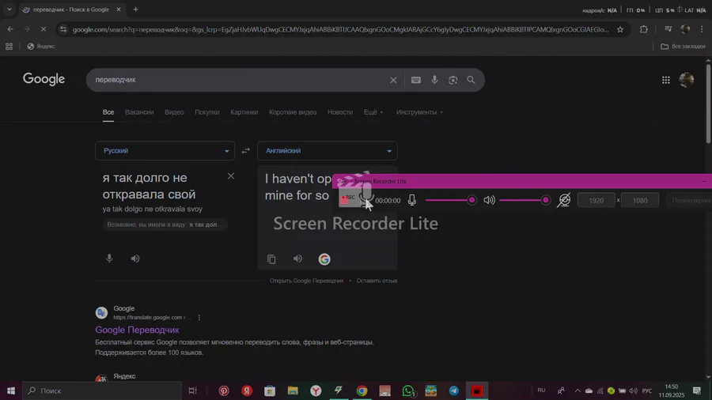Viewport: 712px width, 400px height.
Task: Open WhatsApp from the taskbar
Action: tap(407, 391)
